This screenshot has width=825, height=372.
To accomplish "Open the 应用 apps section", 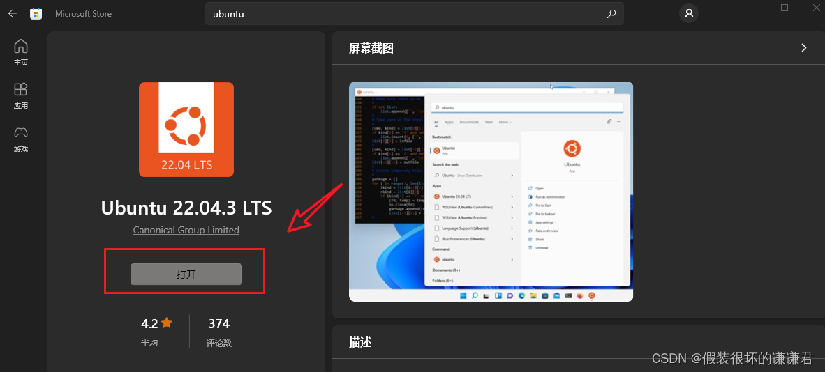I will (x=20, y=95).
